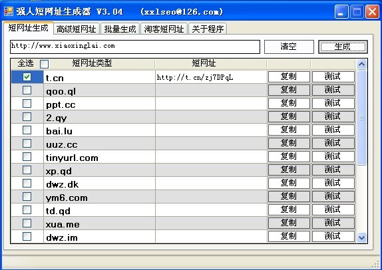The width and height of the screenshot is (382, 270).
Task: Open the 淘客短网址 tab
Action: [164, 29]
